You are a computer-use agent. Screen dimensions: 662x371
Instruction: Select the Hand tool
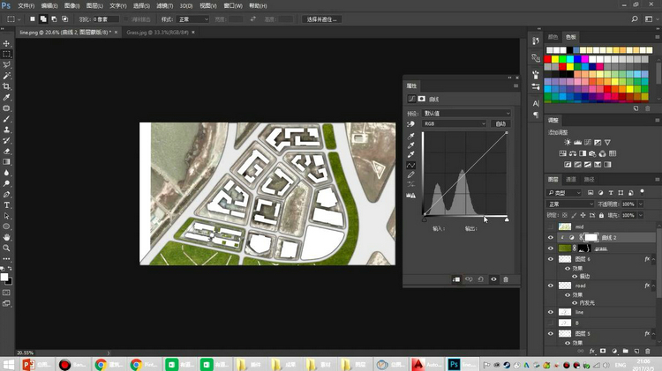pyautogui.click(x=6, y=237)
